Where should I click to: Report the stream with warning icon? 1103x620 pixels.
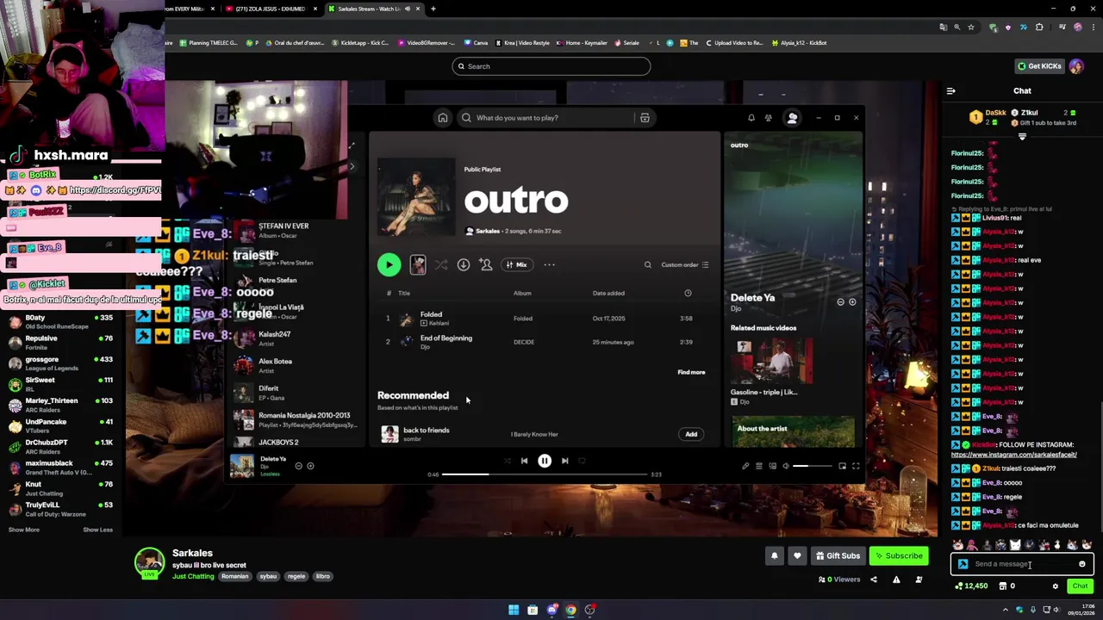point(896,580)
